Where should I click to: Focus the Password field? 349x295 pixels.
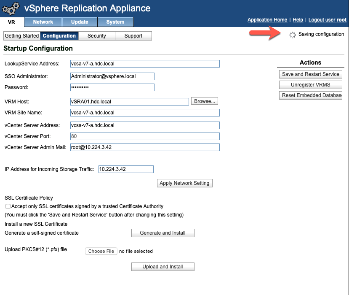click(x=112, y=87)
